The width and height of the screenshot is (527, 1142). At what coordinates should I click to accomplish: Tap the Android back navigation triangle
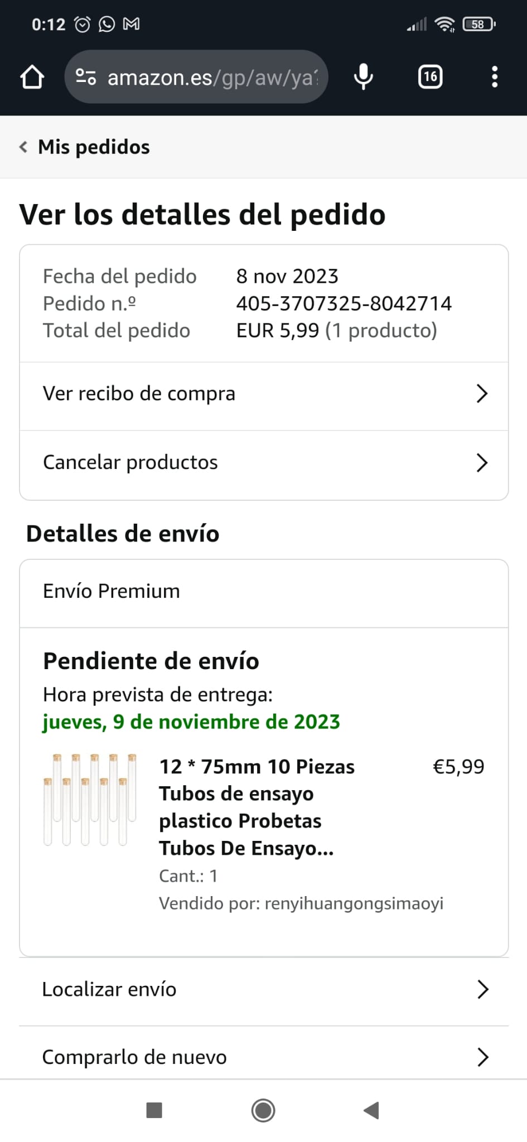tap(371, 1110)
